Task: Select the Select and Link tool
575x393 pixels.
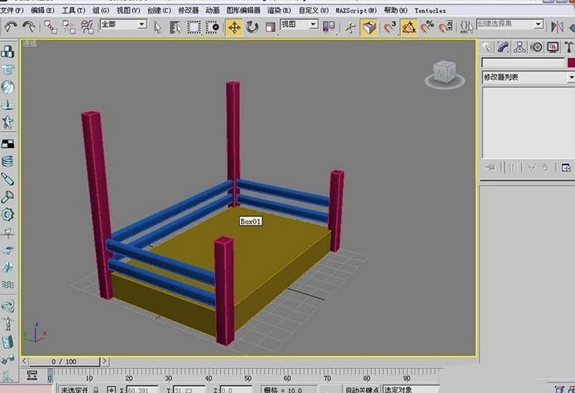Action: click(x=50, y=27)
